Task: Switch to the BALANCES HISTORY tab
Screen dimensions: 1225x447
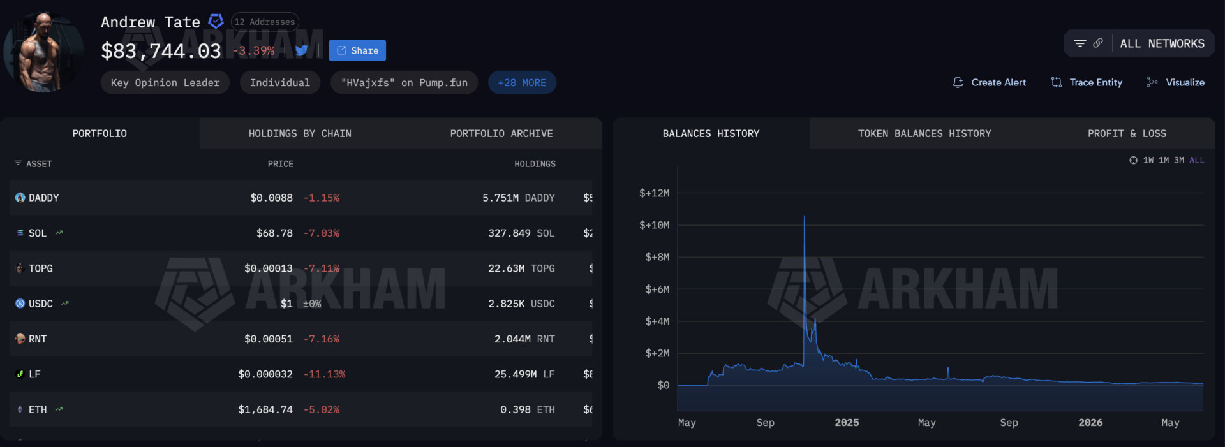Action: tap(711, 133)
